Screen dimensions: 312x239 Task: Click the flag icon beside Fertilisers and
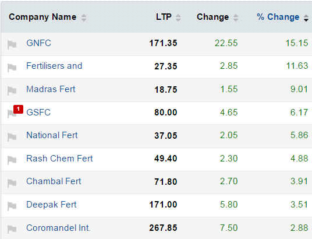(12, 68)
